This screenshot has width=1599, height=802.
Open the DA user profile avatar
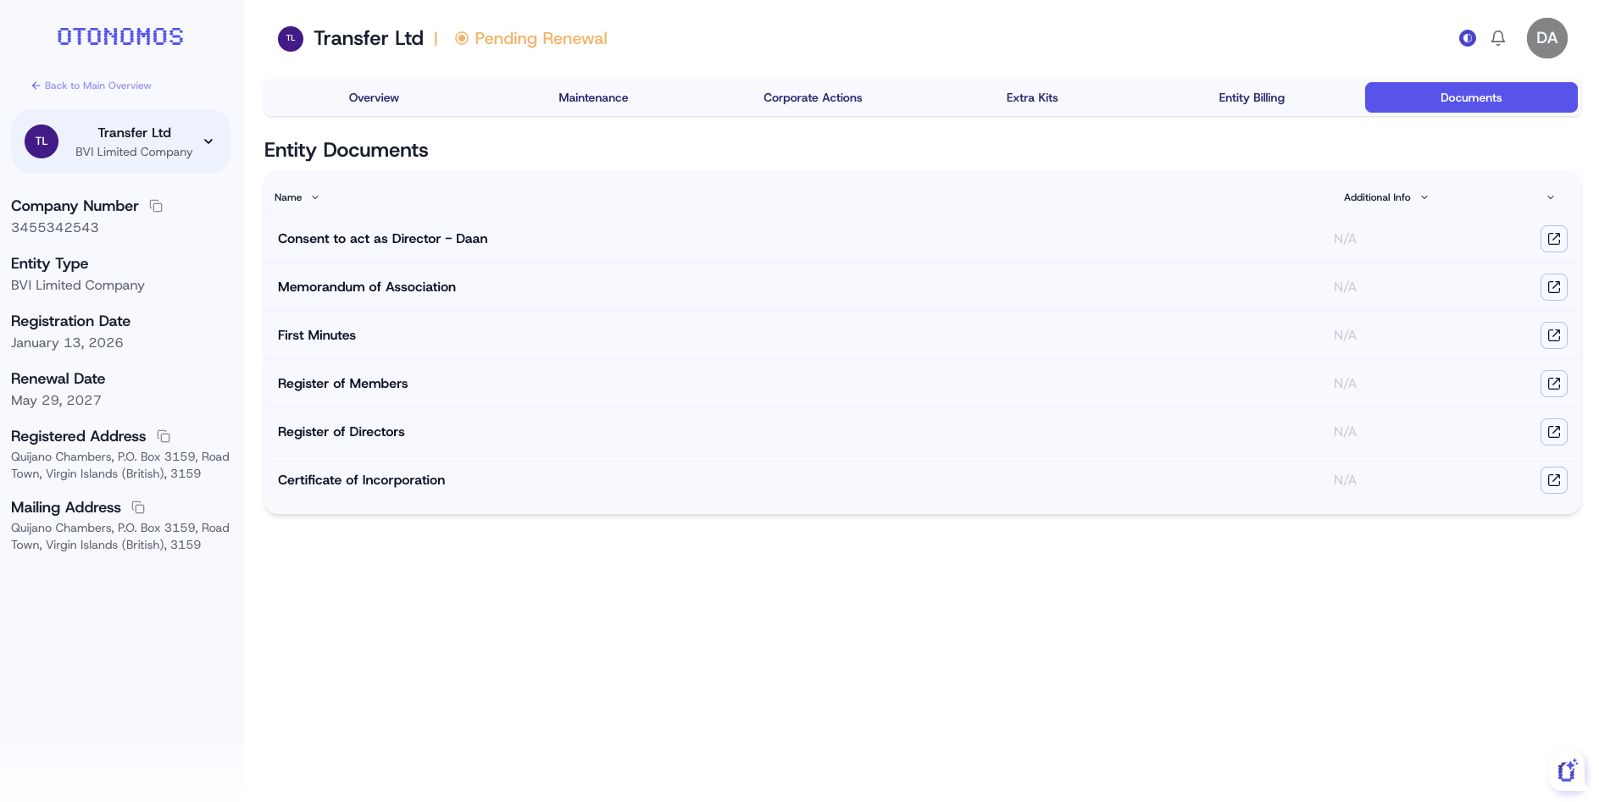pyautogui.click(x=1546, y=38)
